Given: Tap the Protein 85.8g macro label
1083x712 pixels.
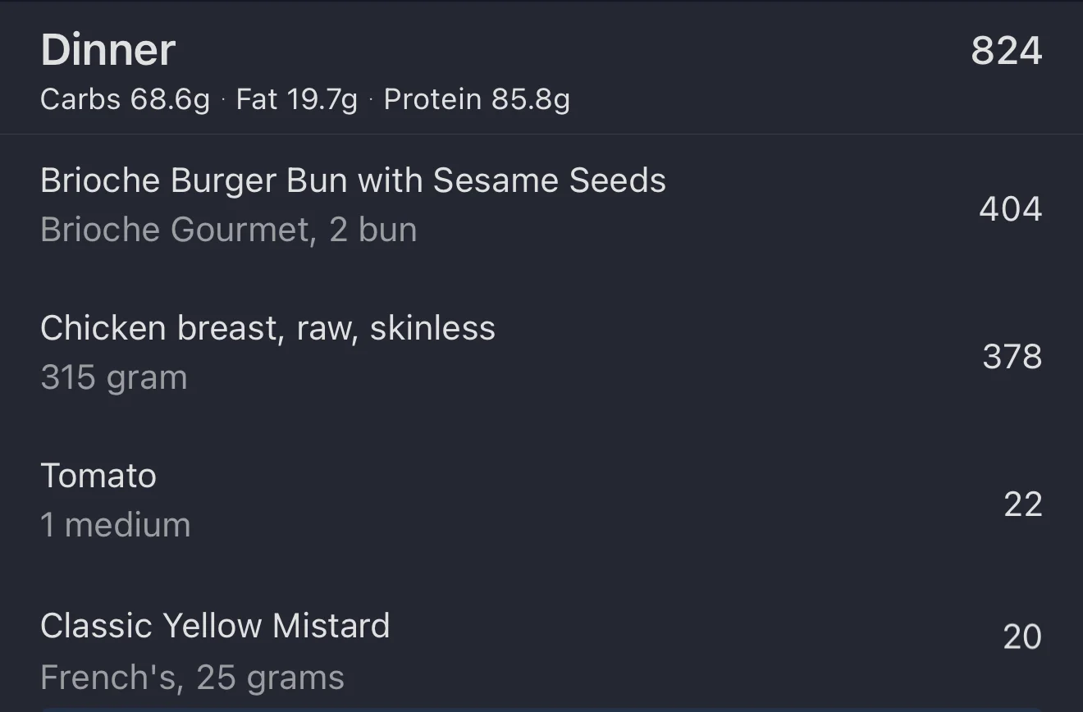Looking at the screenshot, I should (477, 100).
